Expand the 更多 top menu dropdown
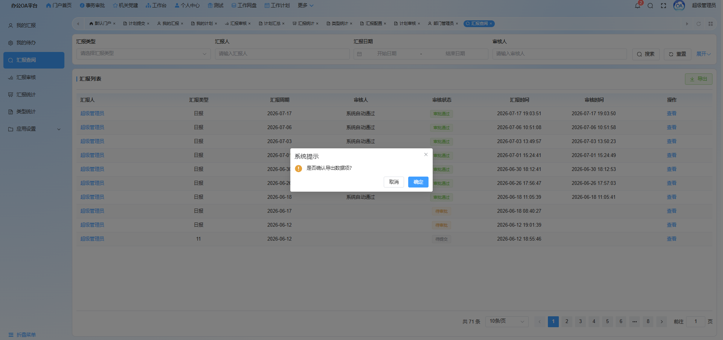Image resolution: width=723 pixels, height=340 pixels. click(305, 5)
